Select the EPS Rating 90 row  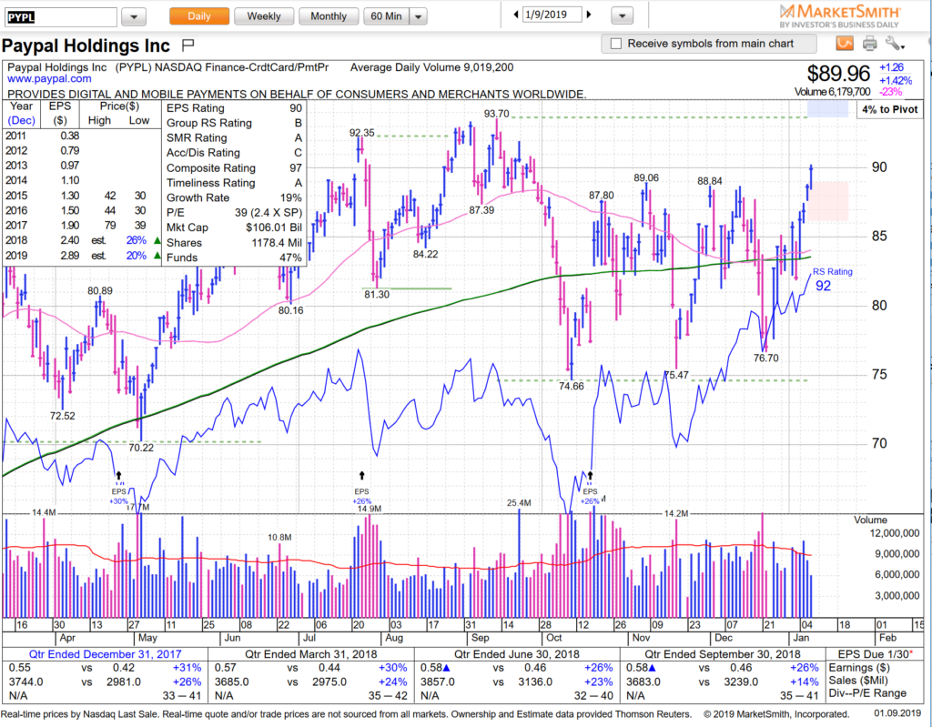(234, 108)
